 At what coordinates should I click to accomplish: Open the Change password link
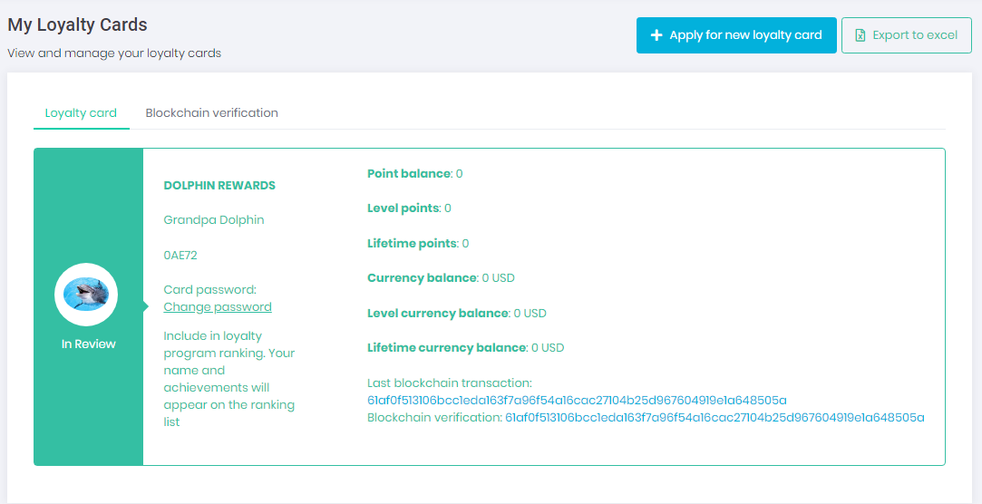click(218, 307)
